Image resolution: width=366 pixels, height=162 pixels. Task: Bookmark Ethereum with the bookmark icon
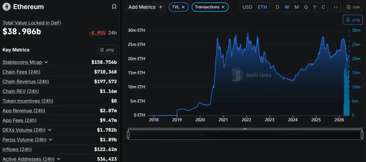(114, 7)
